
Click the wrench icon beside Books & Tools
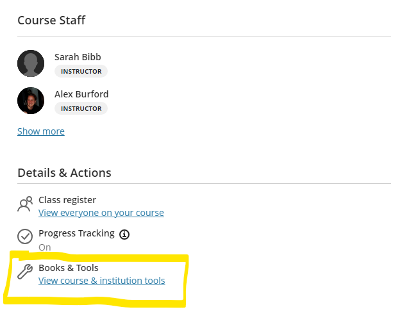click(x=25, y=272)
